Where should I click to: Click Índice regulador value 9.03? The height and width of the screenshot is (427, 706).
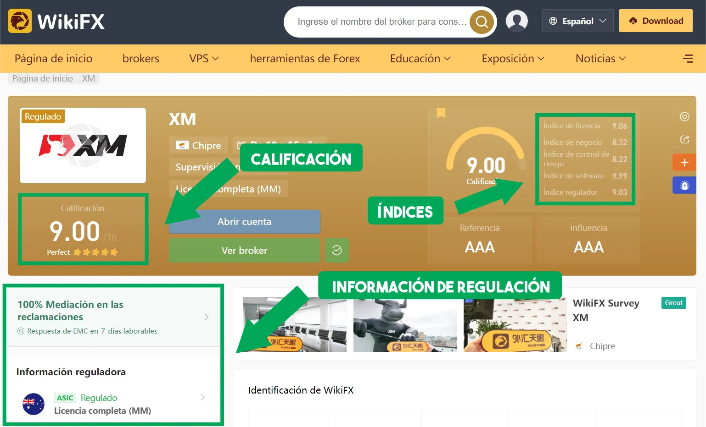(620, 192)
